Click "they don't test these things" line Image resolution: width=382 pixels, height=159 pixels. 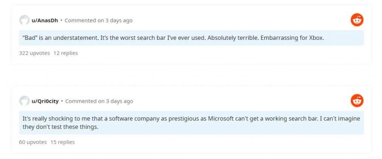[x=60, y=127]
